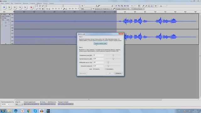Screen dimensions: 201x113
Task: Click the red Record button
Action: (31, 8)
